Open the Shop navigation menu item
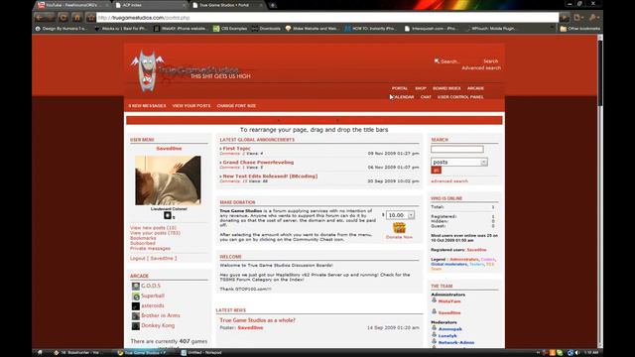The width and height of the screenshot is (635, 357). (x=421, y=88)
